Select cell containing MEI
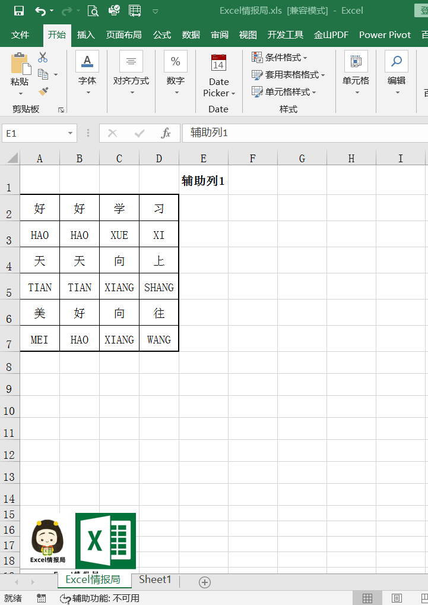428x605 pixels. [40, 339]
